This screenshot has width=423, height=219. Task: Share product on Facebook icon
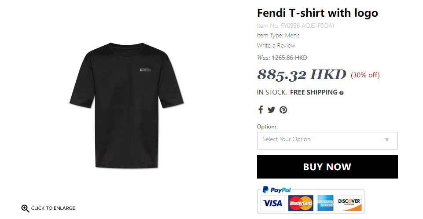[x=260, y=109]
